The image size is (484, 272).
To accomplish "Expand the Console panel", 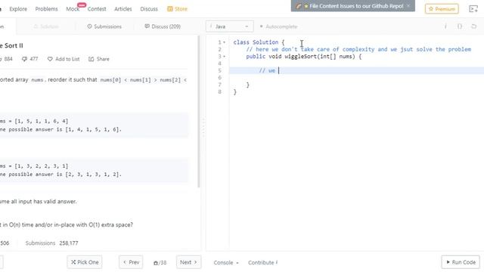I will (226, 263).
